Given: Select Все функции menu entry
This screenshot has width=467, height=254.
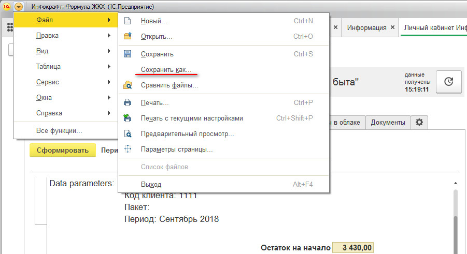Looking at the screenshot, I should click(x=66, y=130).
